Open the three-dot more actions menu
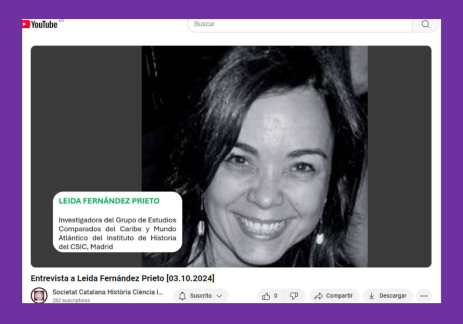 [x=424, y=296]
